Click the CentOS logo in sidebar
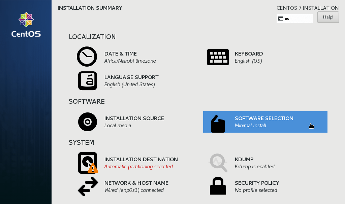 (x=26, y=25)
